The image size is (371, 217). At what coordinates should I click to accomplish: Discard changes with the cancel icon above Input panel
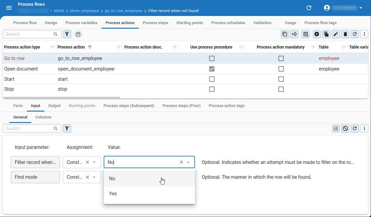pyautogui.click(x=345, y=128)
